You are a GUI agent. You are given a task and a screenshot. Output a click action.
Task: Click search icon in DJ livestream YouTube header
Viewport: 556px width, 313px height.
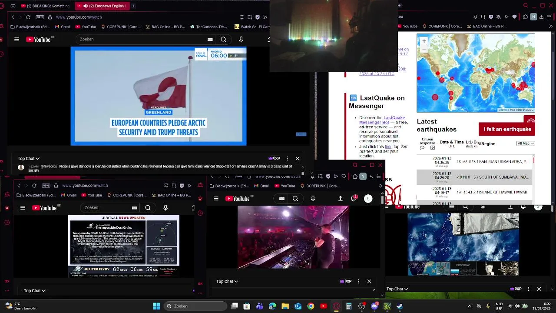coord(295,199)
